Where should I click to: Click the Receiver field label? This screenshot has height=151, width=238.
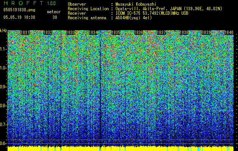tap(77, 13)
